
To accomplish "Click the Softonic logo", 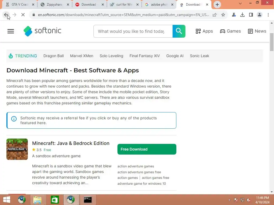I will coord(42,31).
